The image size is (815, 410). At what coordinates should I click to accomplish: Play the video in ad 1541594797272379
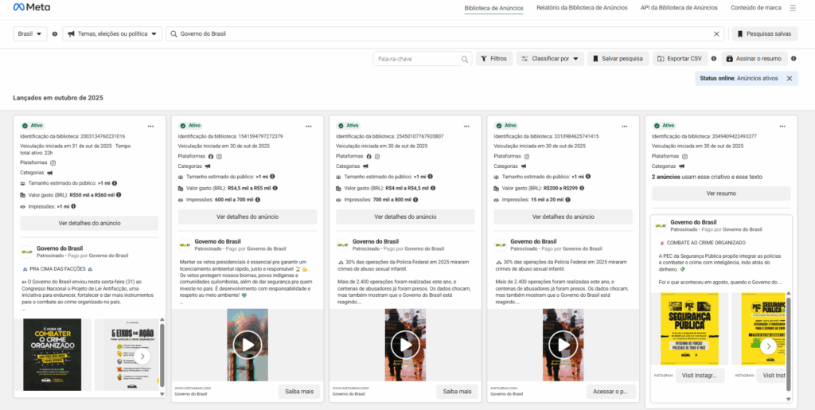click(x=247, y=345)
